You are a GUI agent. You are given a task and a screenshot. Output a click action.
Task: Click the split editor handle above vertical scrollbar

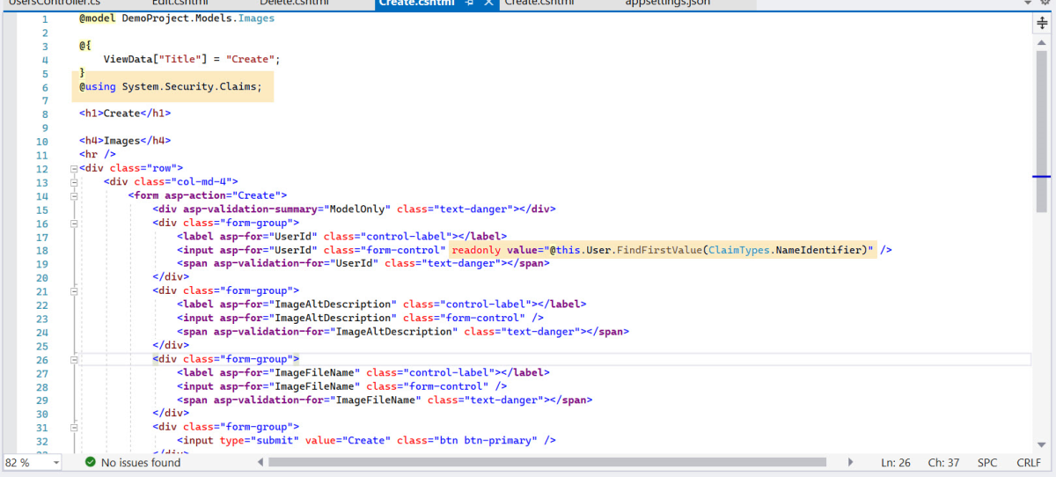[1042, 24]
